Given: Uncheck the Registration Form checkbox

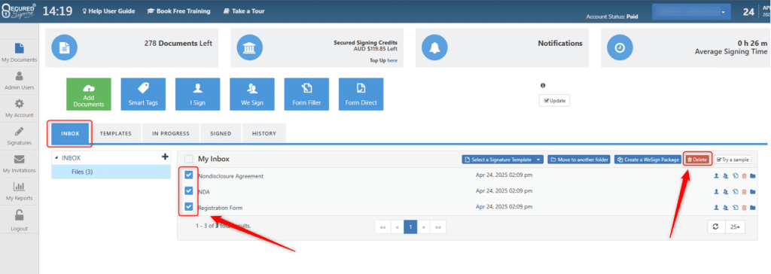Looking at the screenshot, I should pos(189,206).
